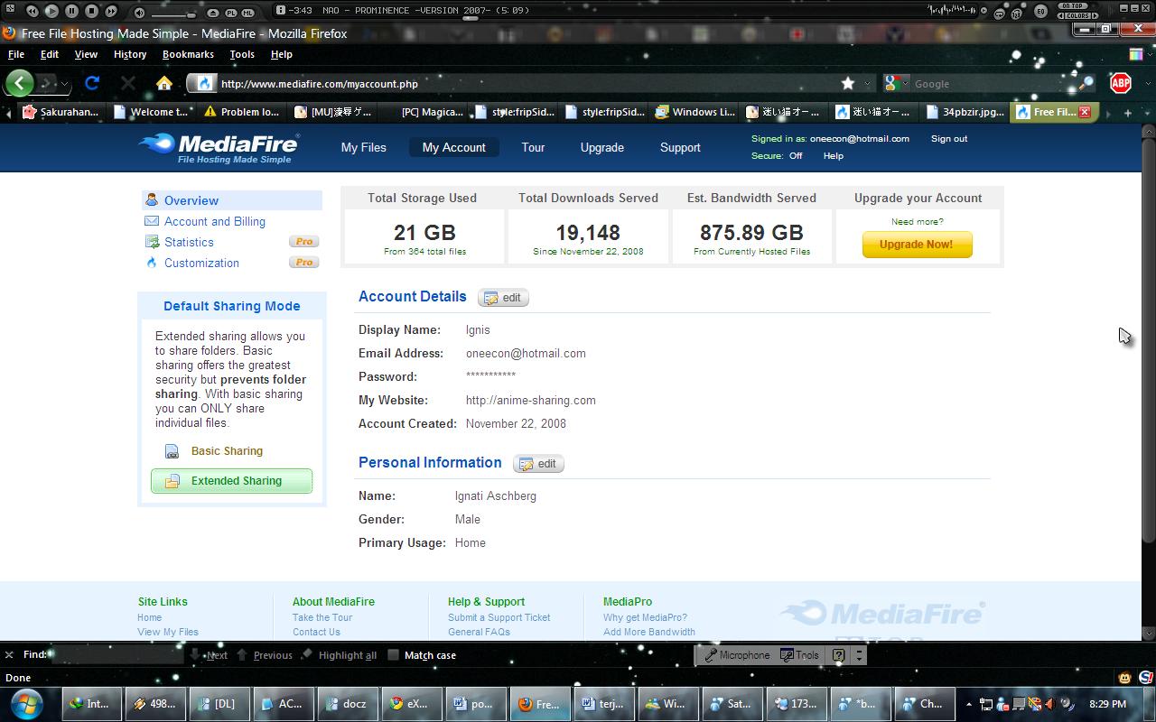Switch to the Problem lo... tab
Viewport: 1156px width, 722px height.
point(241,112)
